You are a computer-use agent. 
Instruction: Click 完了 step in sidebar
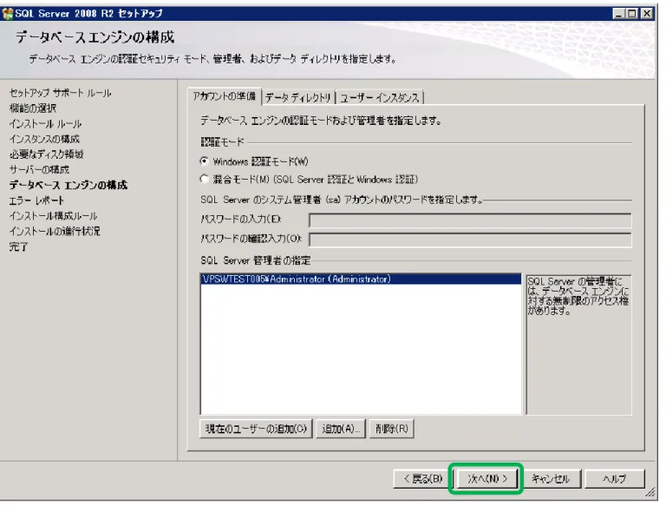tap(19, 246)
